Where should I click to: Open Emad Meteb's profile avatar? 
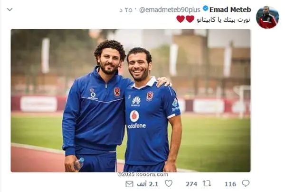coord(267,17)
